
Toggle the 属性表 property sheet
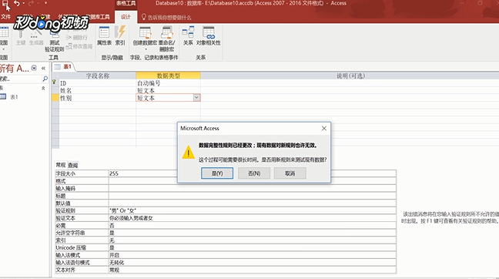[104, 36]
